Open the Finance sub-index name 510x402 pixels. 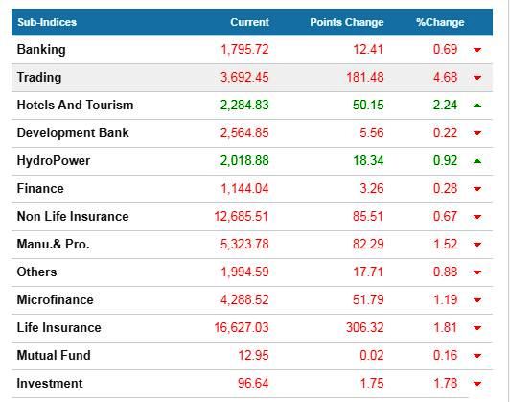40,188
